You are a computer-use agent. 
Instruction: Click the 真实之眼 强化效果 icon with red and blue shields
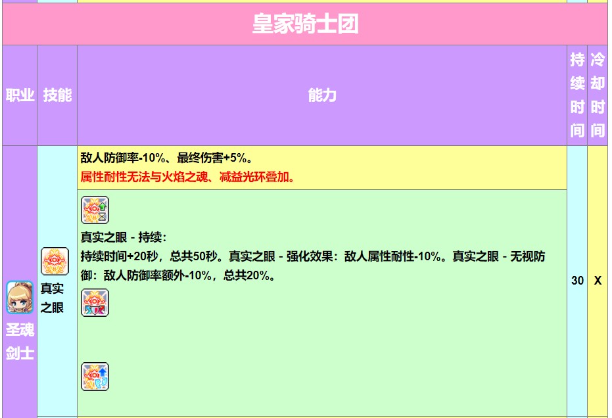(95, 303)
